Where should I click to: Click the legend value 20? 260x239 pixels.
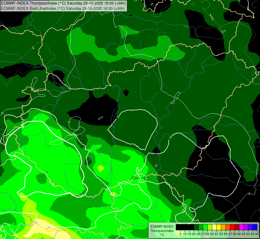point(194,234)
